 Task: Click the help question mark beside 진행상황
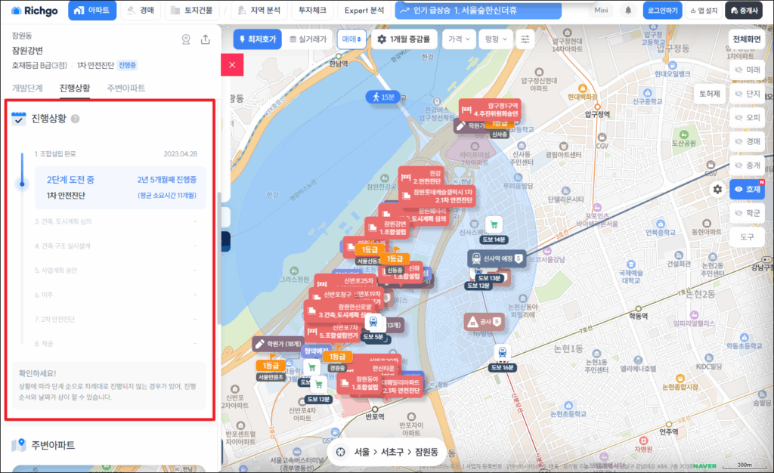[75, 119]
